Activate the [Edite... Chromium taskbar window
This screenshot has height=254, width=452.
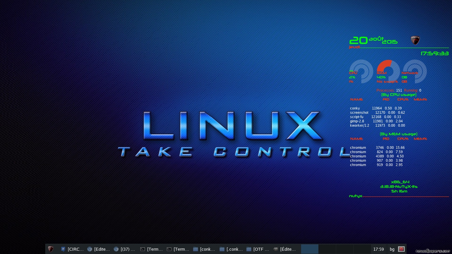99,249
